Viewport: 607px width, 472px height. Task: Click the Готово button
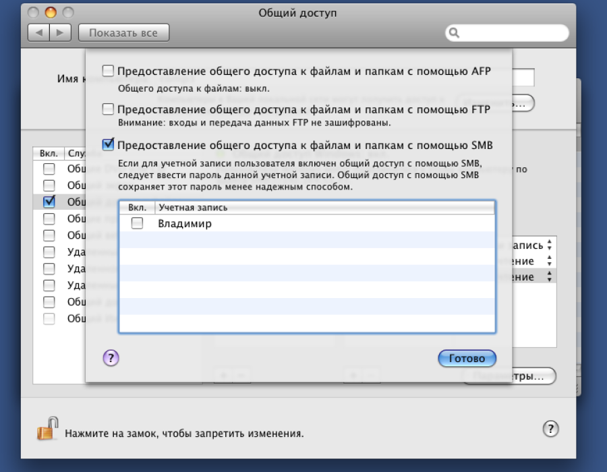point(467,358)
